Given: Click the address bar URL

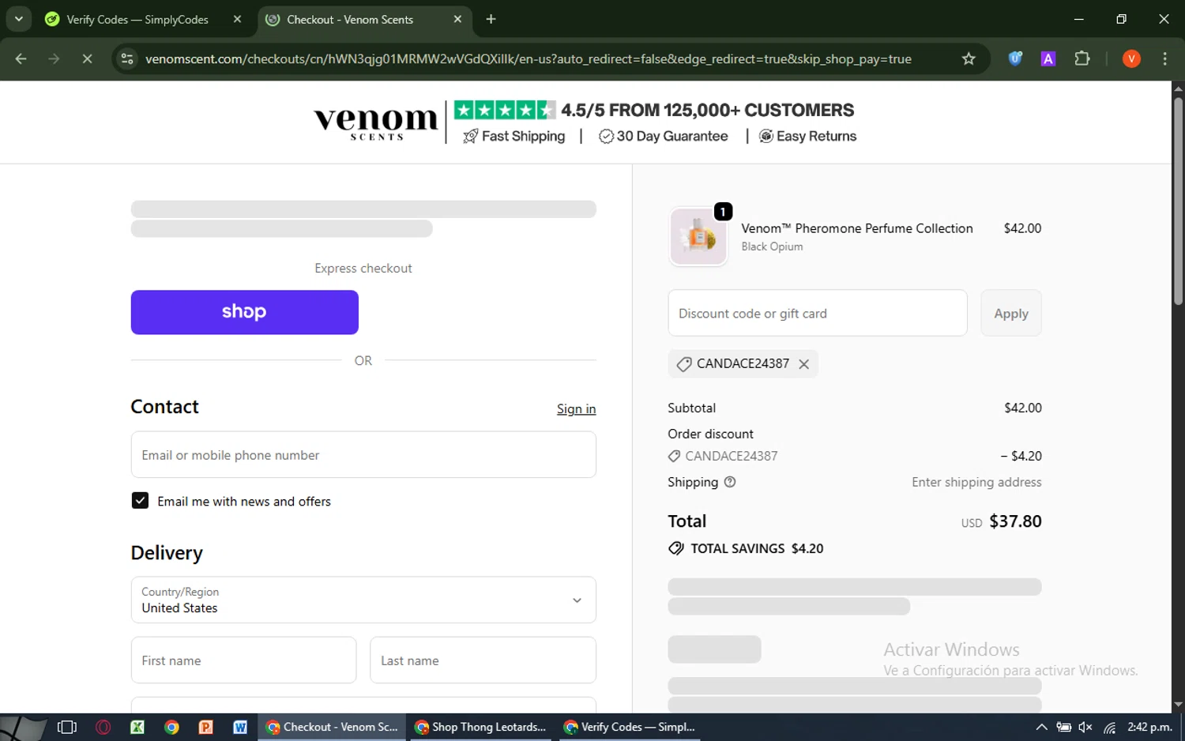Looking at the screenshot, I should click(x=528, y=59).
